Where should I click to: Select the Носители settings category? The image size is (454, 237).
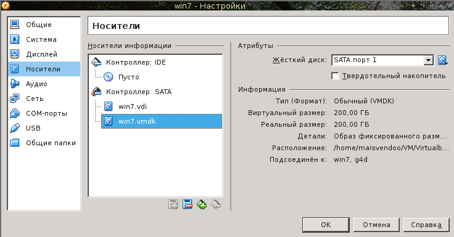click(x=44, y=69)
